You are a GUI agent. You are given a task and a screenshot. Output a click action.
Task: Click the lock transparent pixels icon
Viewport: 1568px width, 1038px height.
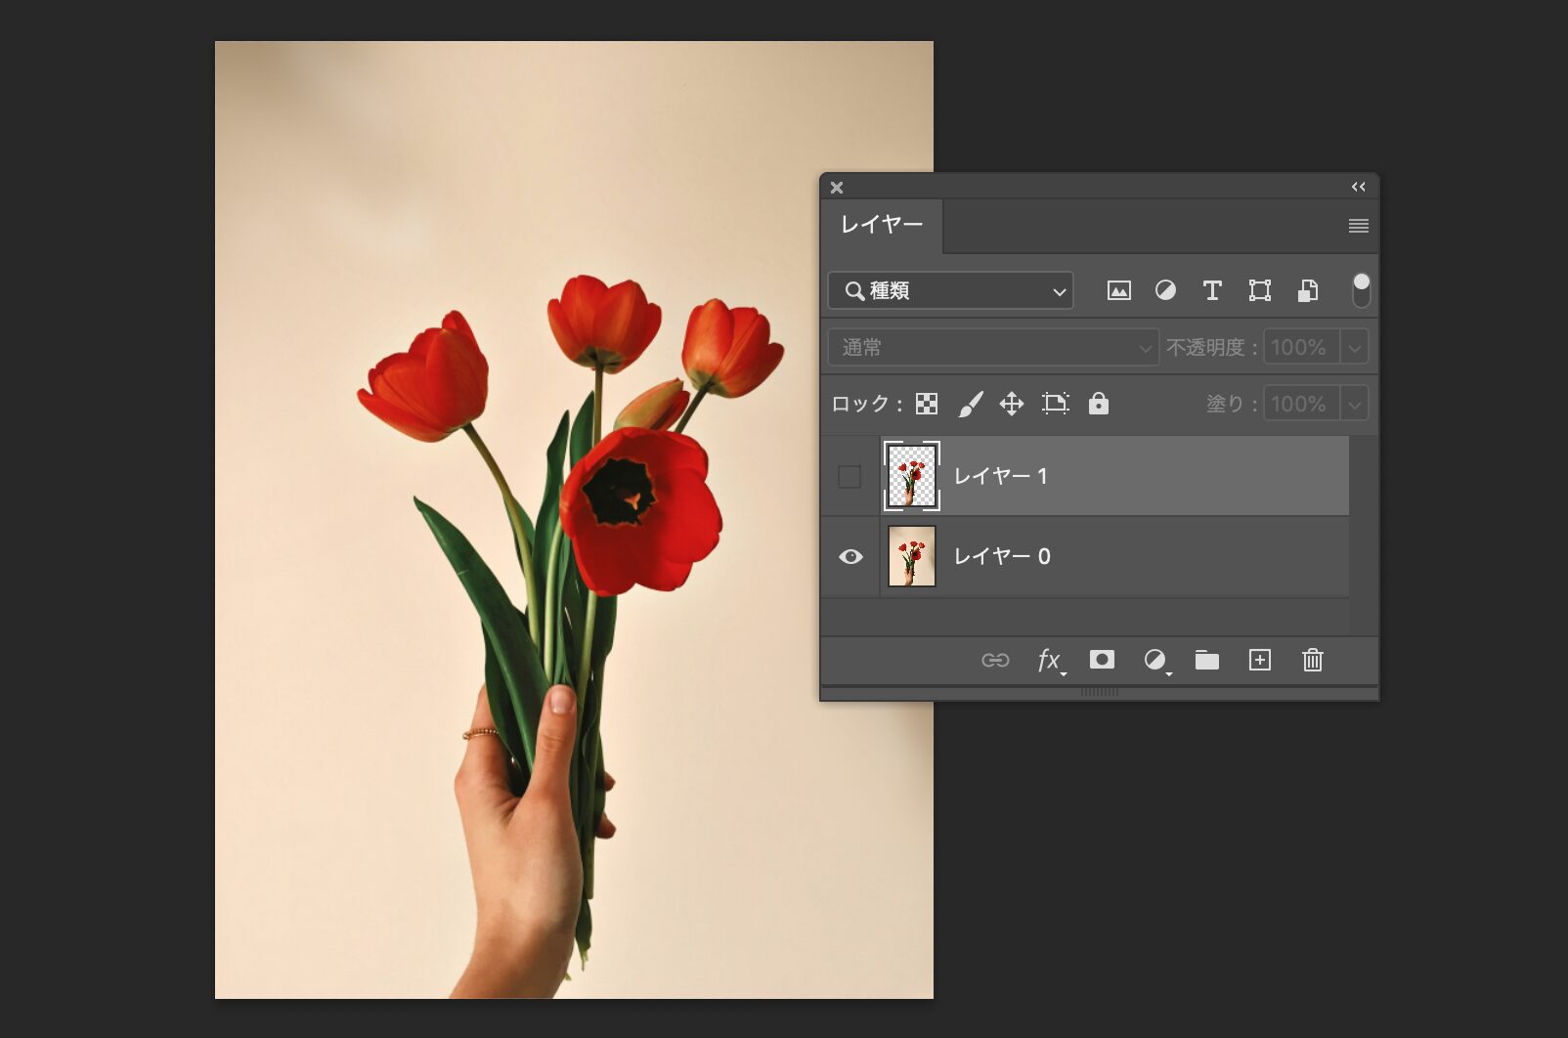(927, 404)
